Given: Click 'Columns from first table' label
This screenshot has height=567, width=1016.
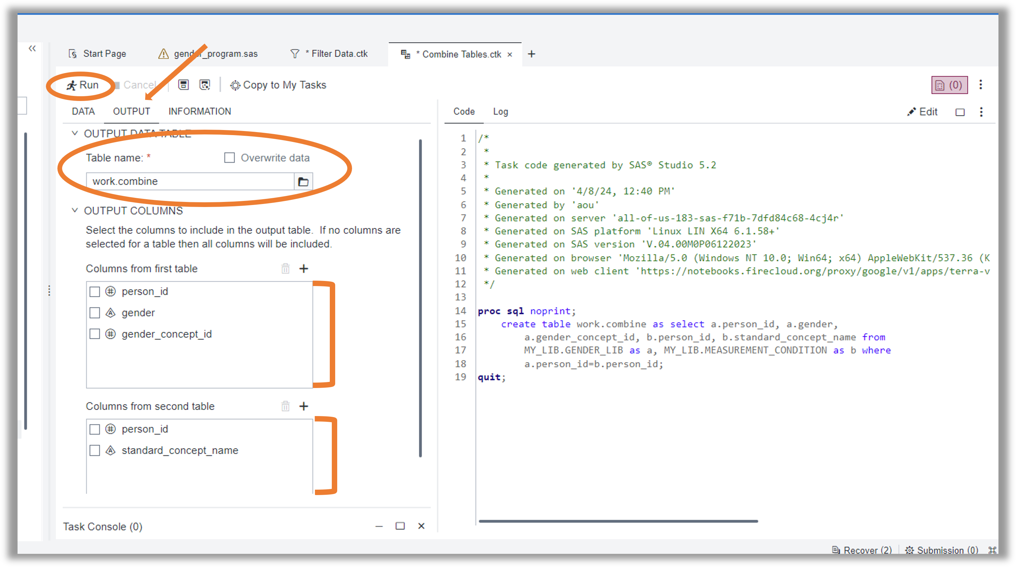Looking at the screenshot, I should click(141, 269).
